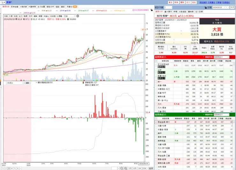Toggle 本益比 chart overlay button
Screen dimensions: 236x170
coord(46,16)
